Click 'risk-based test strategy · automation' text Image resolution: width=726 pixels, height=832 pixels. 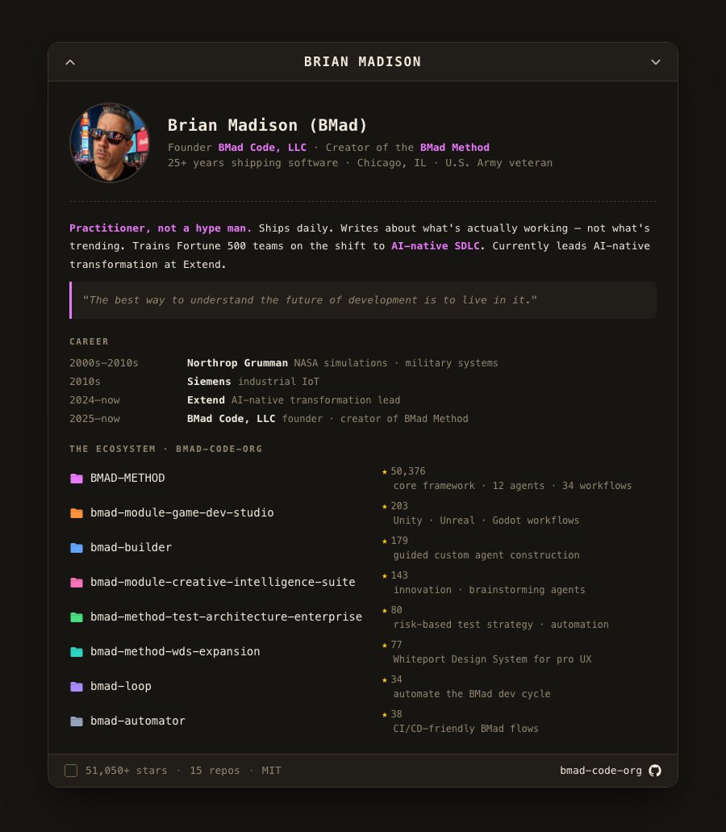point(501,625)
